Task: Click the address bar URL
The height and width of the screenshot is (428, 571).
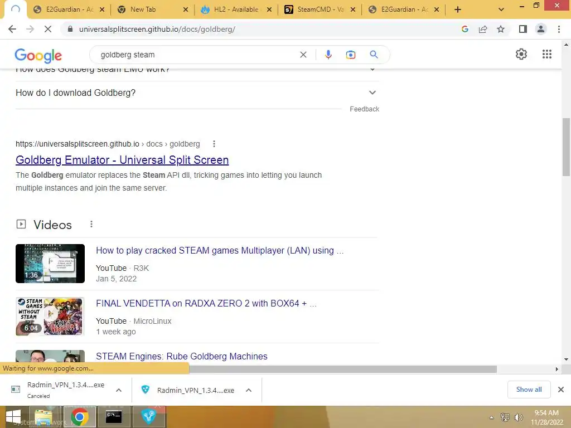Action: [x=157, y=29]
